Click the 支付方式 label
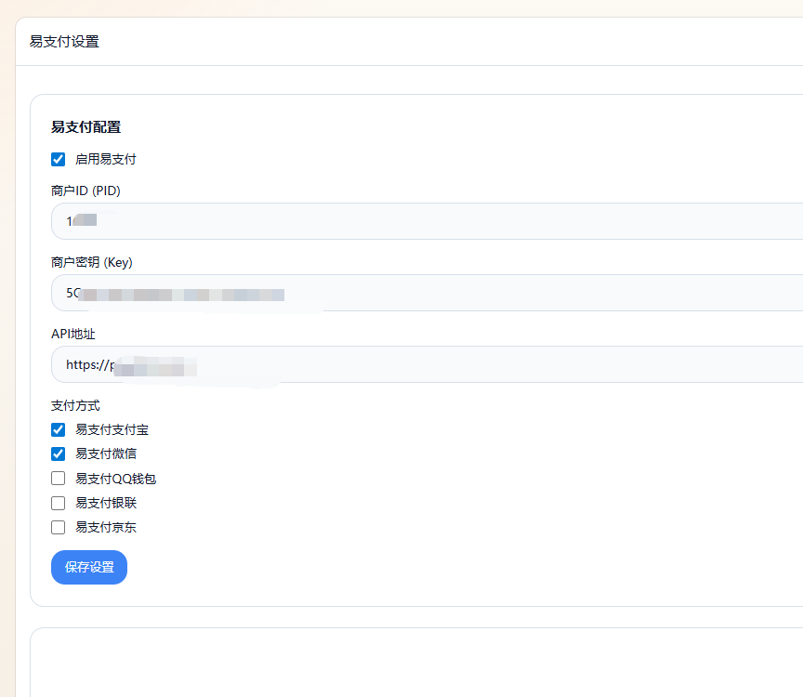This screenshot has height=697, width=803. tap(75, 405)
